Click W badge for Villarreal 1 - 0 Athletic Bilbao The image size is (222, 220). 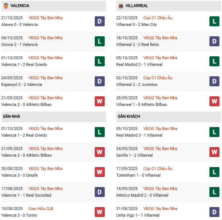click(214, 101)
